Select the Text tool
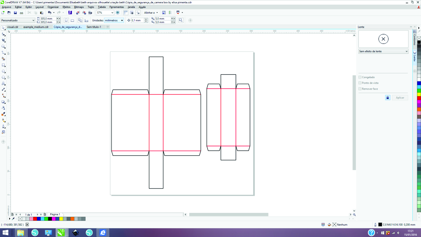 pyautogui.click(x=3, y=84)
